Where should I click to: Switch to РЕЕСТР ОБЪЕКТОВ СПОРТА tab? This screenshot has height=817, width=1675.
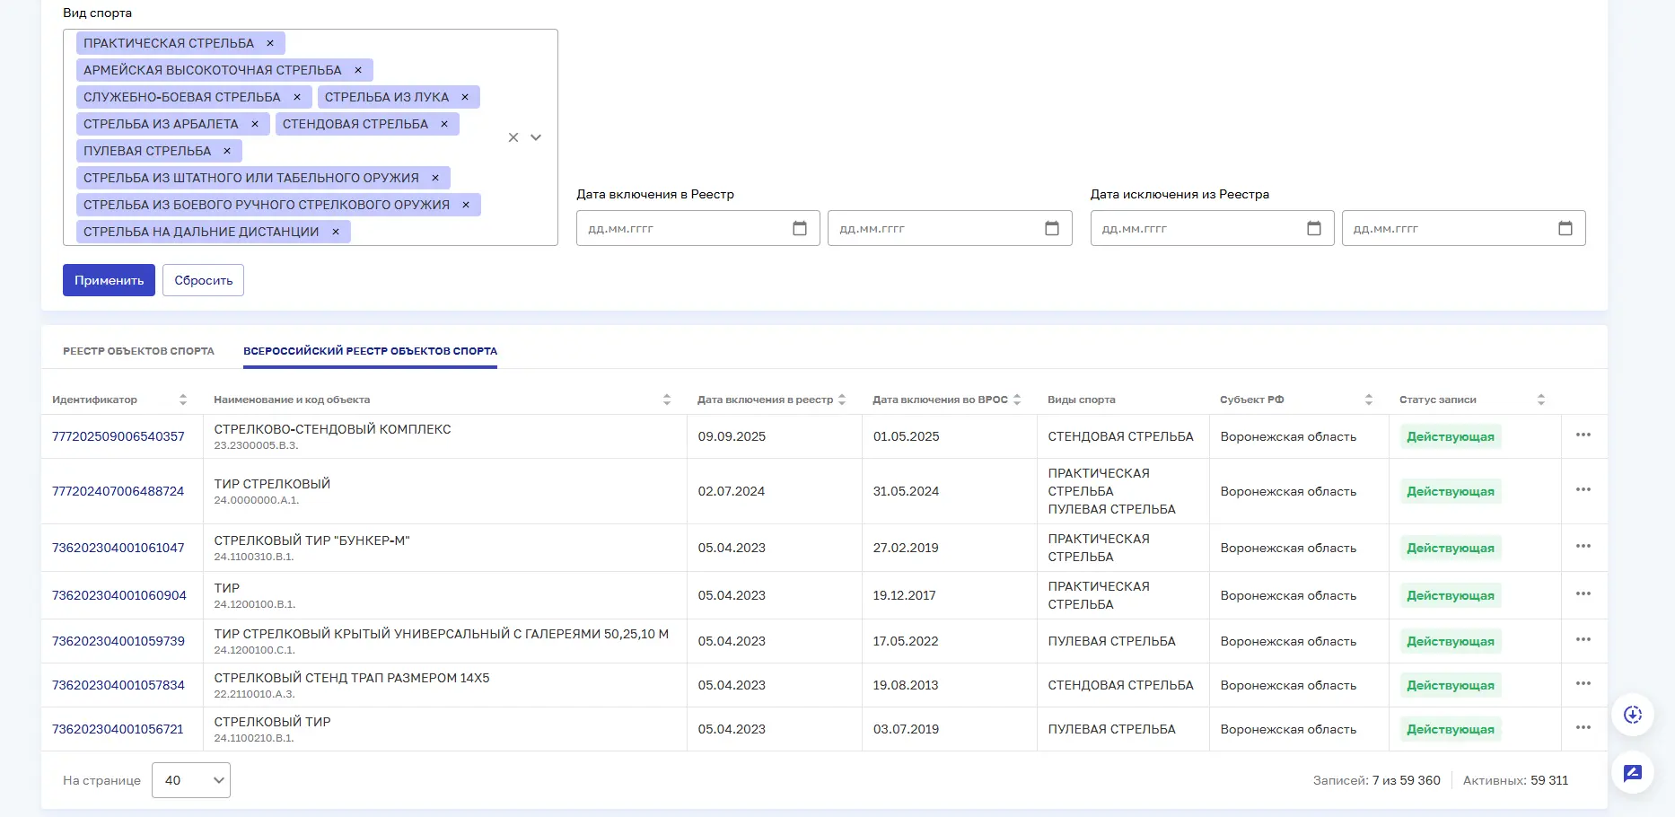pos(138,351)
